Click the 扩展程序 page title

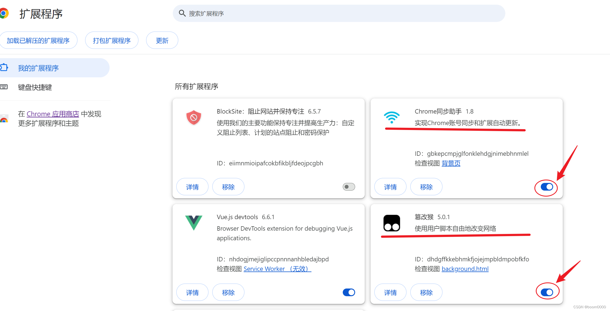(x=41, y=14)
